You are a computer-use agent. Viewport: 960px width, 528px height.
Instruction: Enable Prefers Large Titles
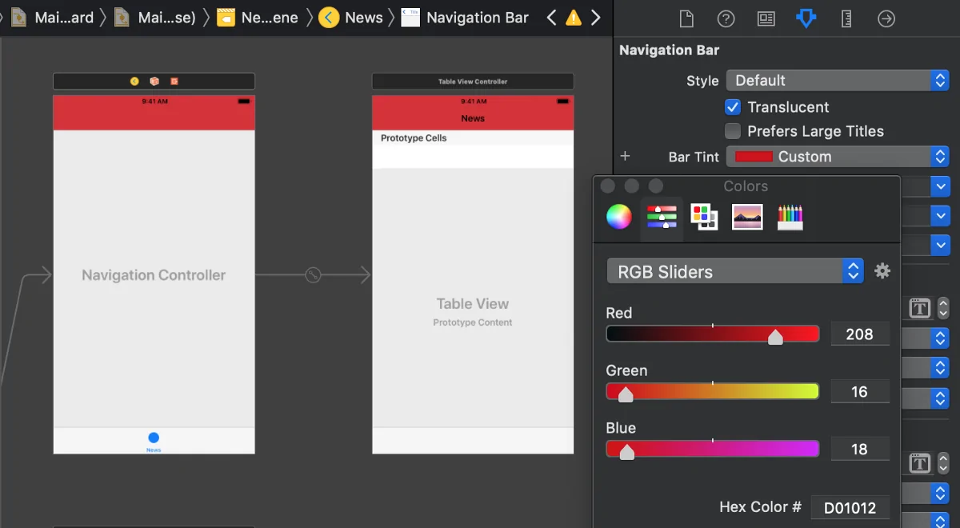[x=732, y=131]
